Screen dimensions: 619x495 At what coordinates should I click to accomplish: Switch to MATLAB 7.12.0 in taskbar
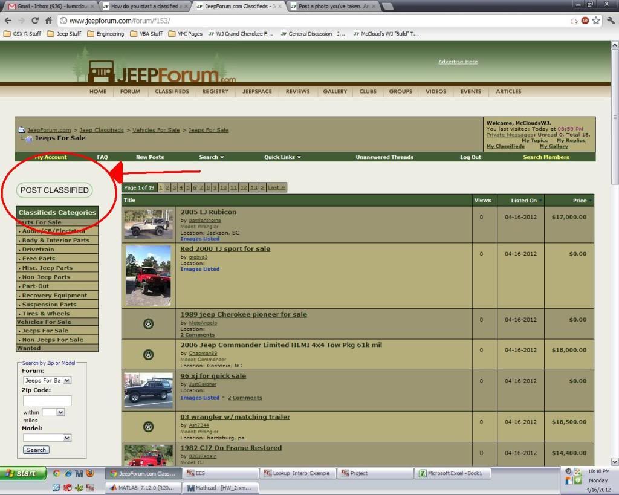click(143, 488)
